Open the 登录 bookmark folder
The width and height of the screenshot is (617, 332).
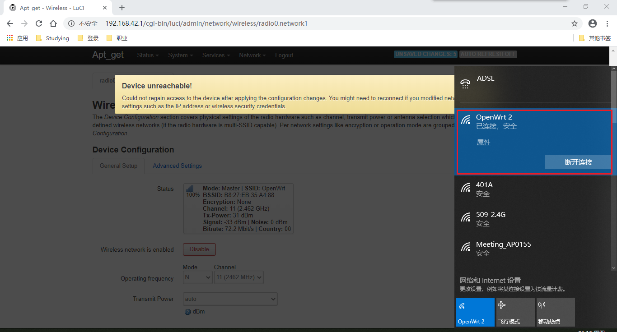tap(88, 38)
